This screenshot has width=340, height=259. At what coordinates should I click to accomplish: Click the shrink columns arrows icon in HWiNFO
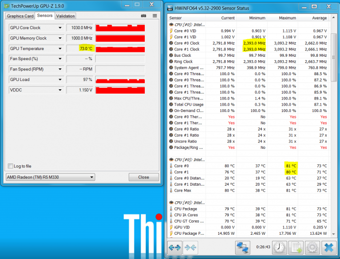click(x=190, y=247)
